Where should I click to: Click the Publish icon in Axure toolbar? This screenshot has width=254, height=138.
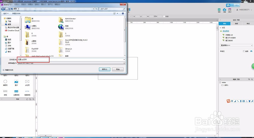[x=230, y=10]
